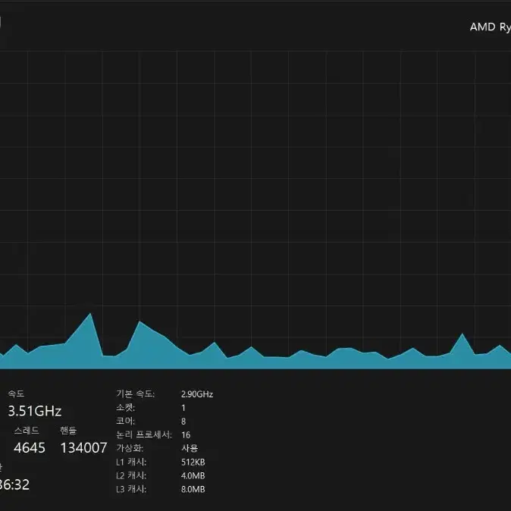Click the 논리 프로세서 label
Viewport: 511px width, 511px height.
click(x=144, y=434)
